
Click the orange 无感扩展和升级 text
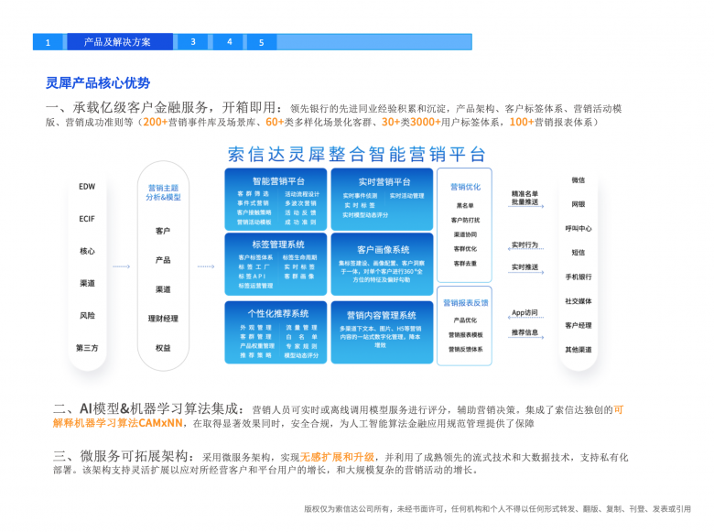coord(337,457)
